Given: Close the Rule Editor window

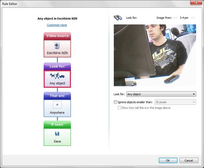Looking at the screenshot, I should coord(196,3).
